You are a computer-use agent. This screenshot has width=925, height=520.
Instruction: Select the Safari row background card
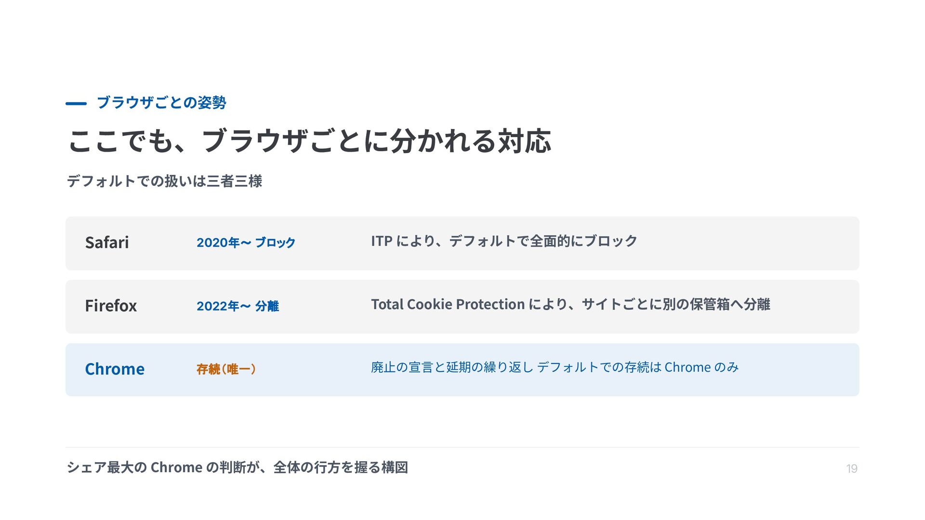[462, 243]
